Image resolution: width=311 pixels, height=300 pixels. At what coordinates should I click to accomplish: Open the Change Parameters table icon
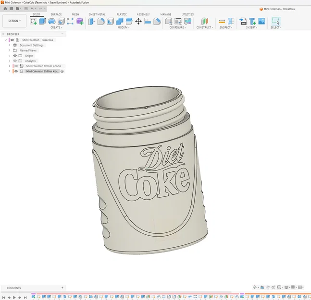(178, 21)
